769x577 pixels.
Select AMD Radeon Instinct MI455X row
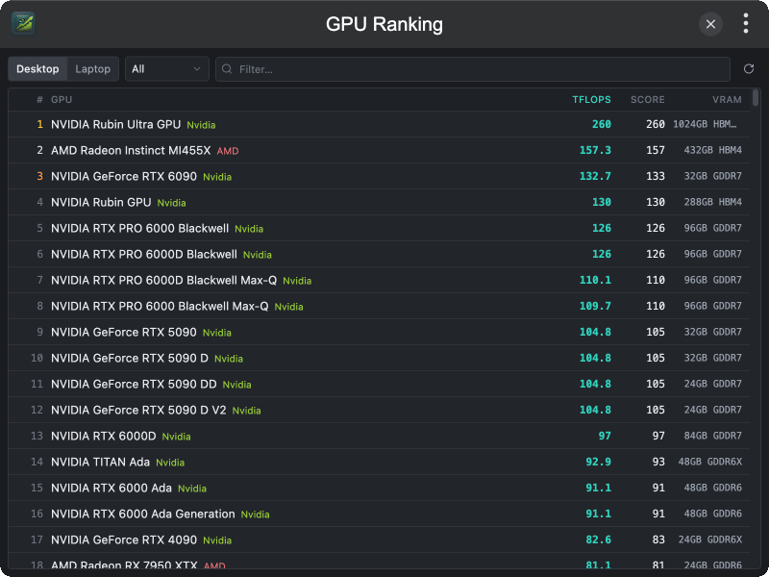(x=379, y=150)
